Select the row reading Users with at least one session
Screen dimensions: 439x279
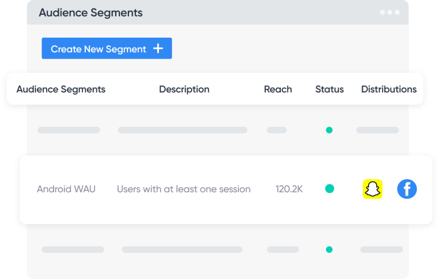184,189
